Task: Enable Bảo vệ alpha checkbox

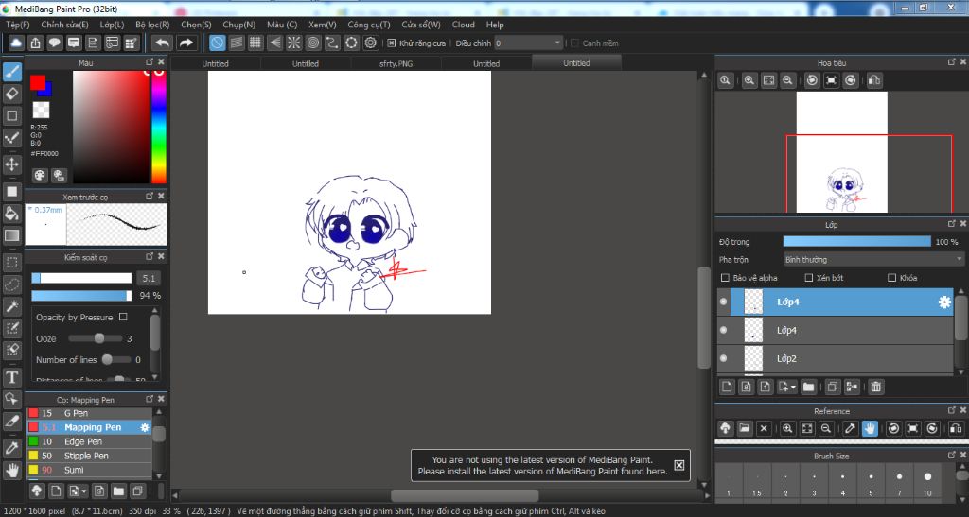Action: tap(726, 278)
